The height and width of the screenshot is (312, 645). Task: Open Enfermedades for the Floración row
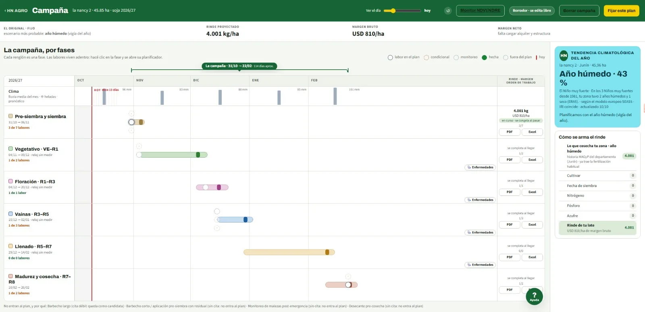click(480, 200)
